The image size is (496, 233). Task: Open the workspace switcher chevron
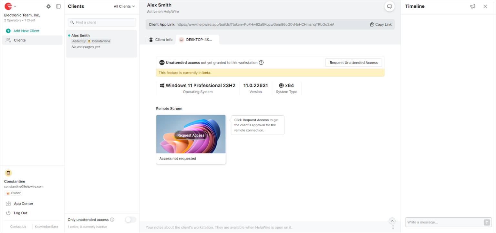[15, 6]
